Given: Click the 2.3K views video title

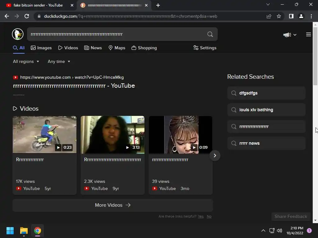Looking at the screenshot, I should 112,160.
